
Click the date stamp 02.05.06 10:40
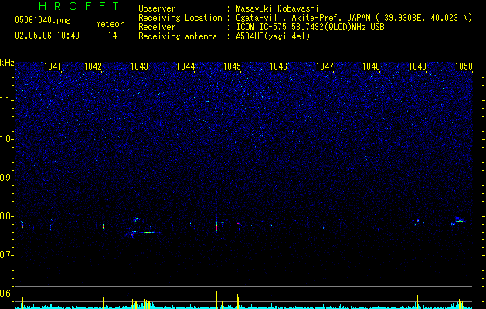point(47,36)
